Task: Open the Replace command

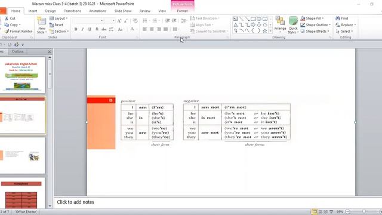Action: [346, 25]
